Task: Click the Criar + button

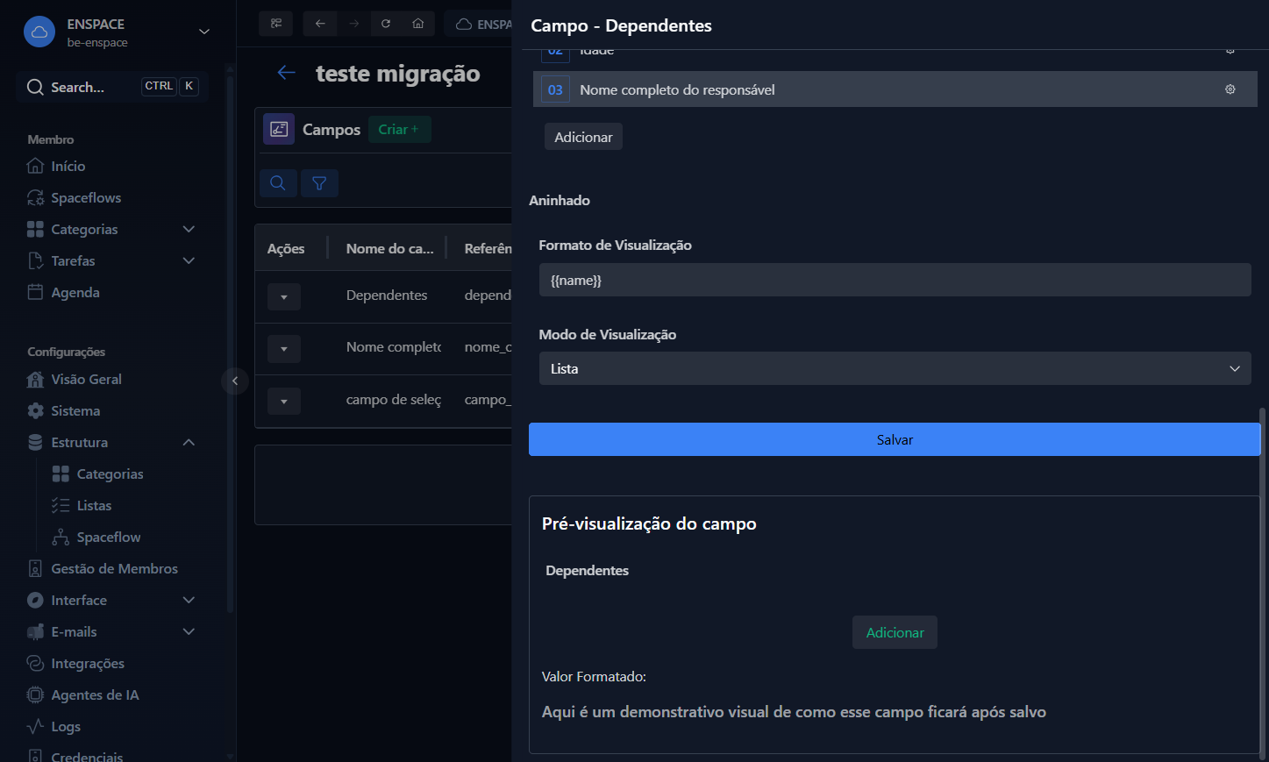Action: click(399, 129)
